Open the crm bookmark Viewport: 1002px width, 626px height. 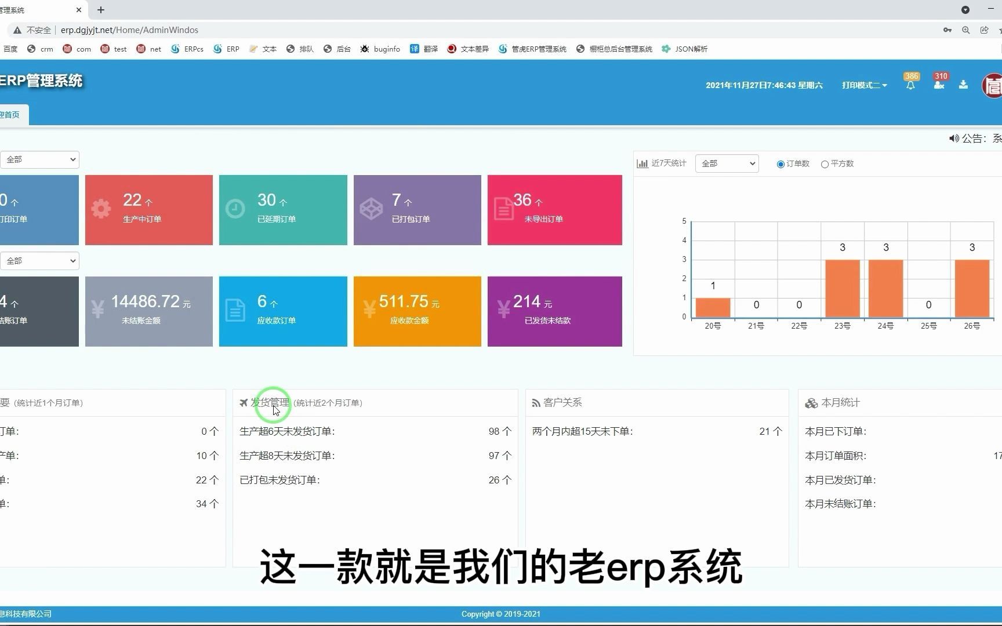(40, 49)
